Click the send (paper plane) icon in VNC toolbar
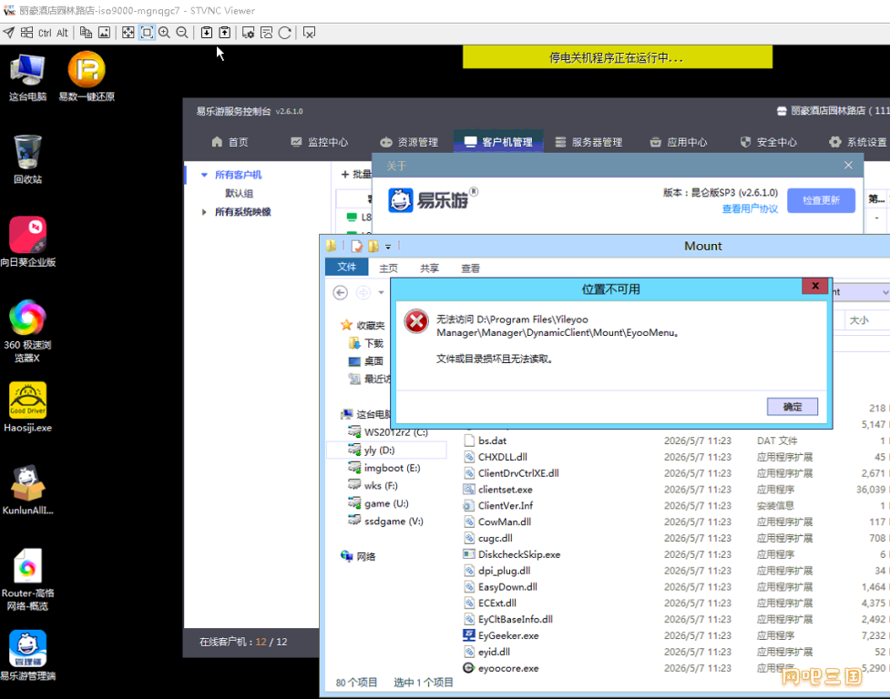The height and width of the screenshot is (699, 890). pos(8,33)
